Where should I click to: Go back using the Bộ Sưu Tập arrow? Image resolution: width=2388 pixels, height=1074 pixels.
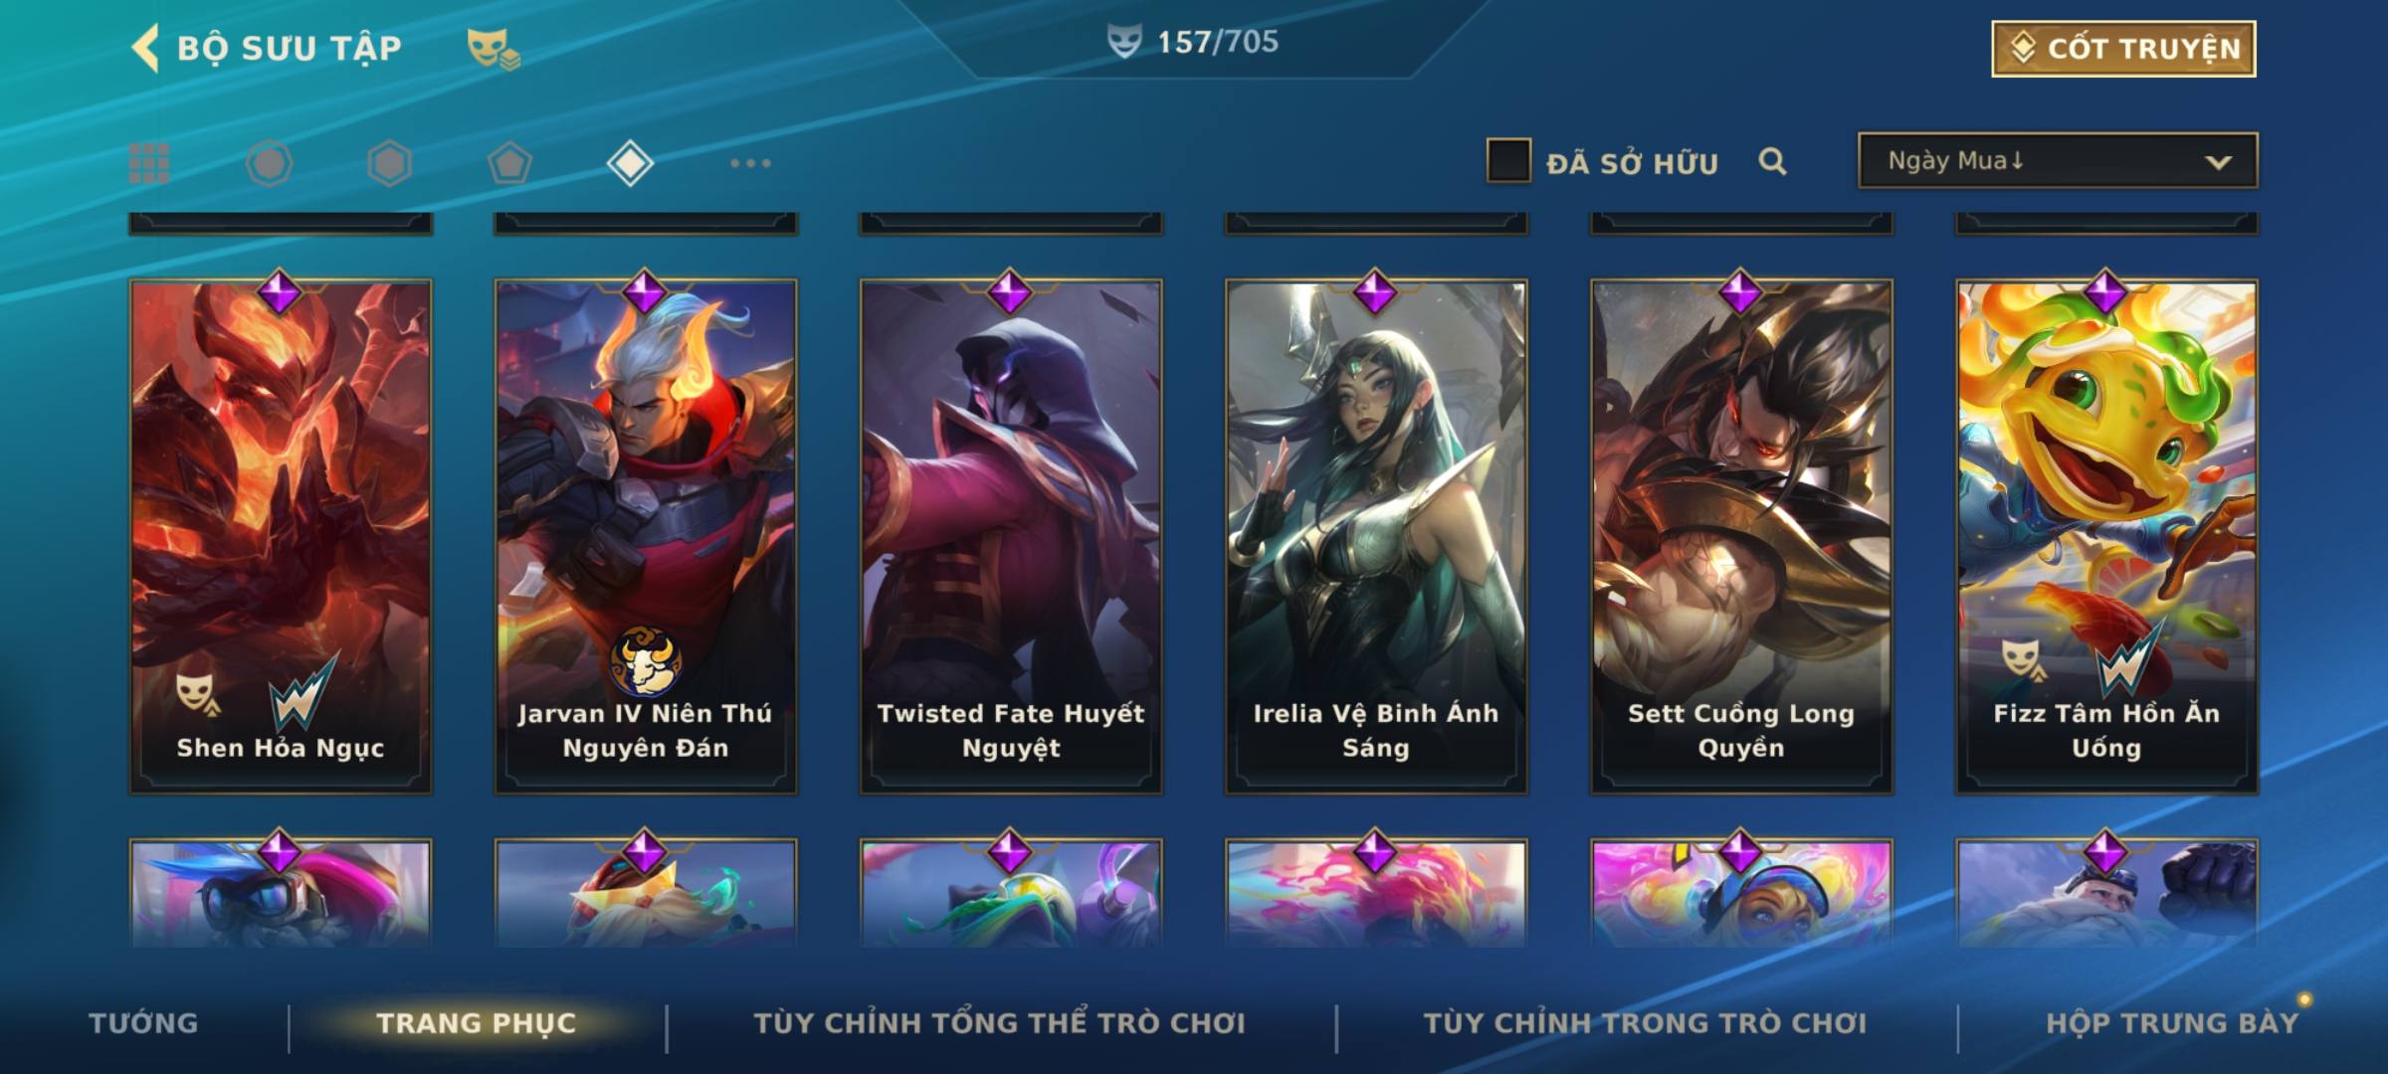point(145,48)
